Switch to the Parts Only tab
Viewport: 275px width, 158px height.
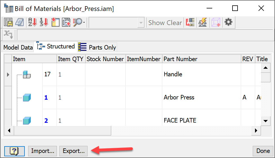pyautogui.click(x=97, y=47)
